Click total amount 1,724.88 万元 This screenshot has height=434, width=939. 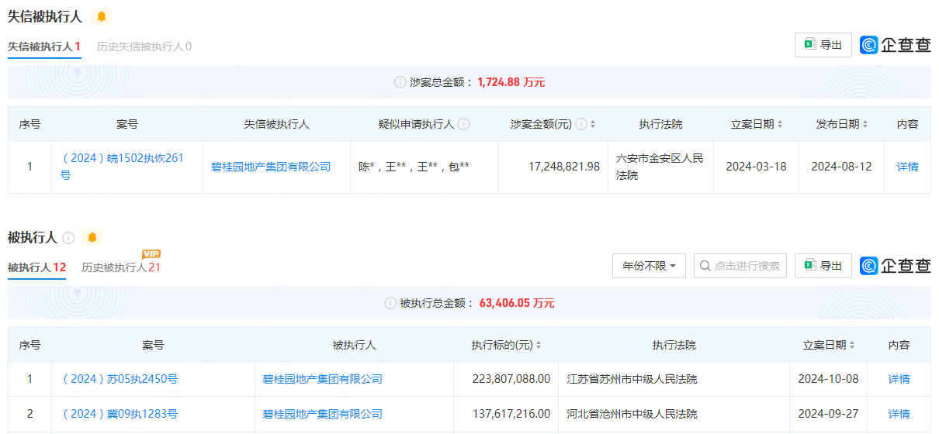coord(511,82)
